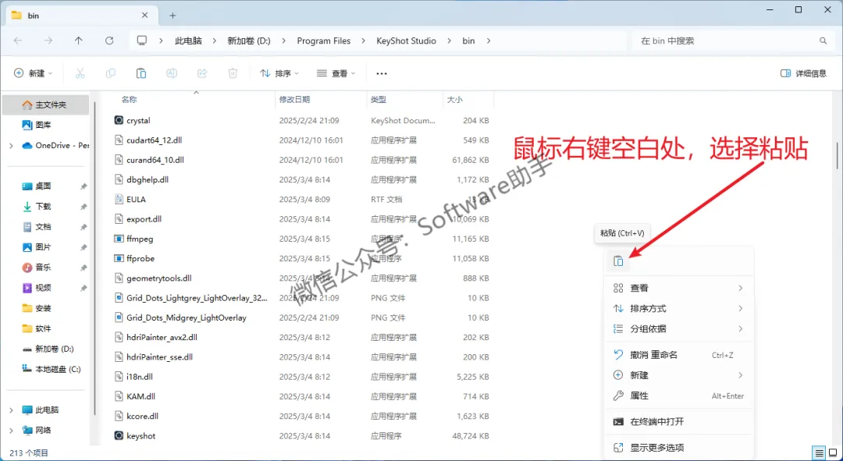Open 查看 submenu in context menu
The height and width of the screenshot is (461, 843).
click(x=679, y=289)
